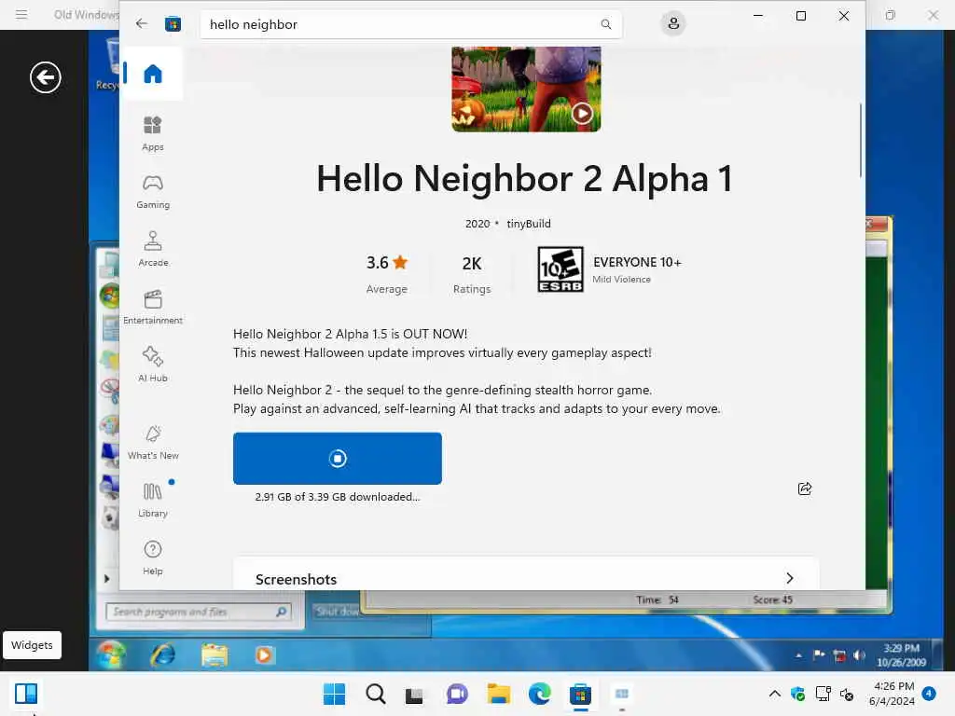
Task: Click the Windows 7 clock showing 3:29 PM
Action: tap(901, 654)
